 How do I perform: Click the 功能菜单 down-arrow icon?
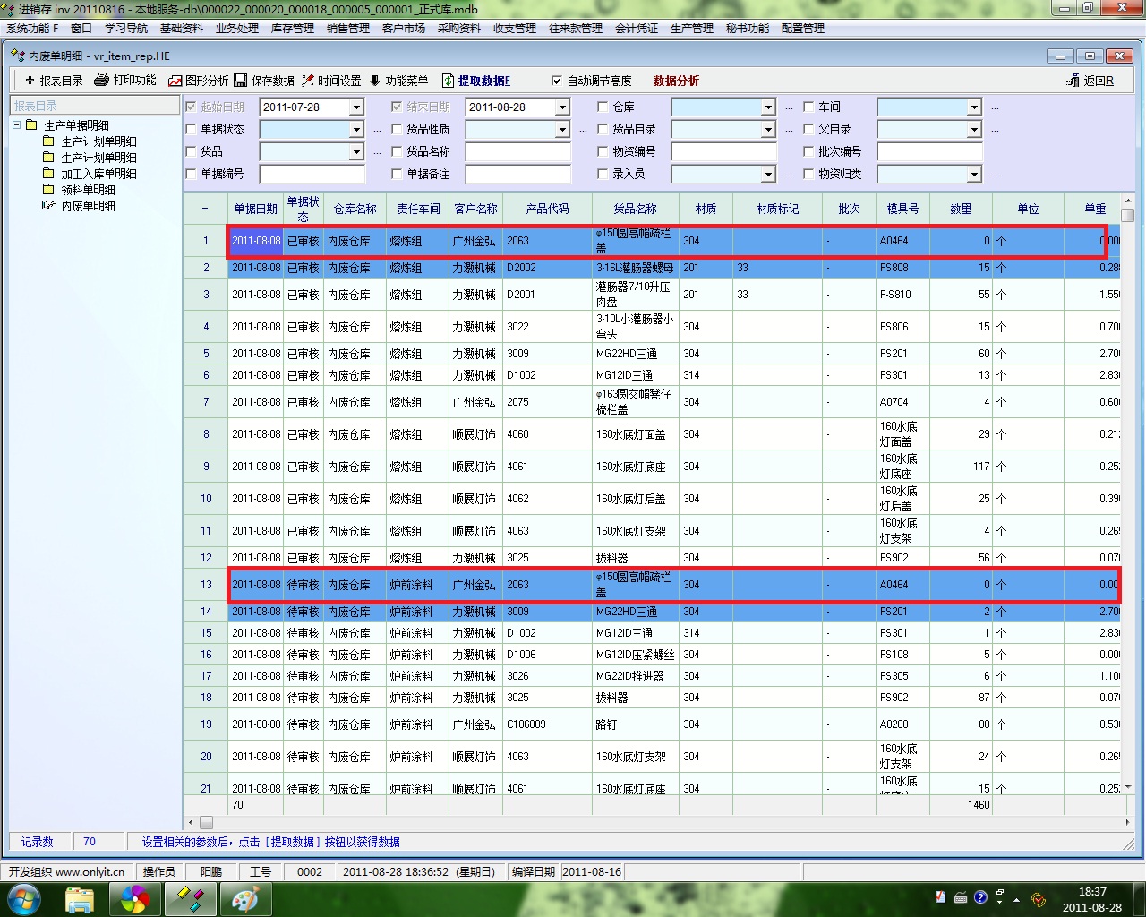(375, 81)
